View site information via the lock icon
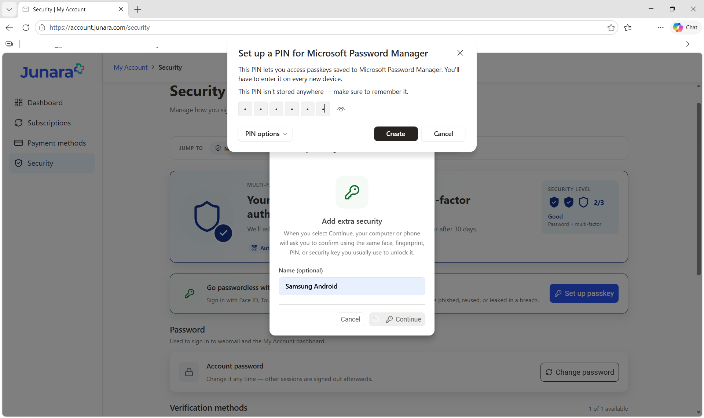 [42, 27]
